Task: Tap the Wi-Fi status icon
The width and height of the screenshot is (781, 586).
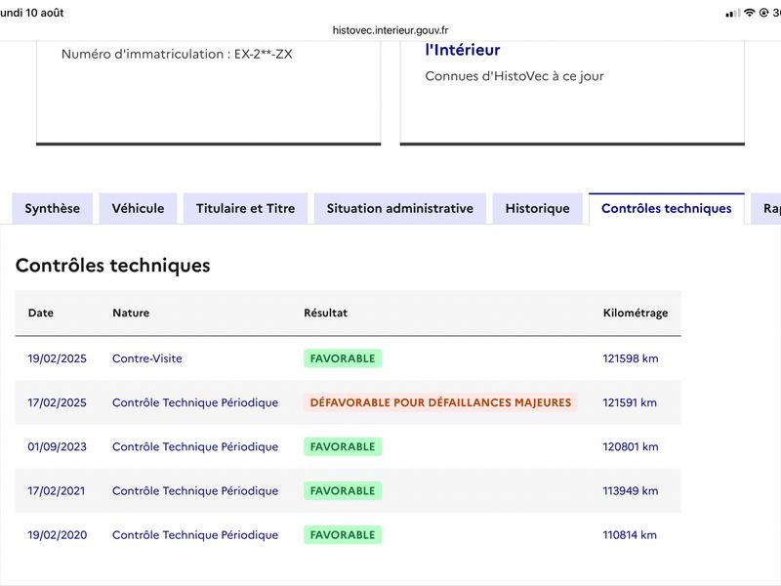Action: click(x=749, y=13)
